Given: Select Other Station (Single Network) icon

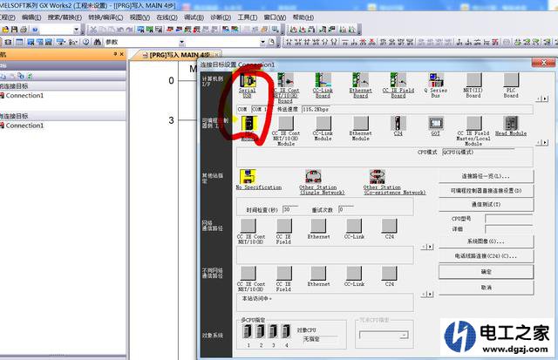Looking at the screenshot, I should pyautogui.click(x=313, y=176).
